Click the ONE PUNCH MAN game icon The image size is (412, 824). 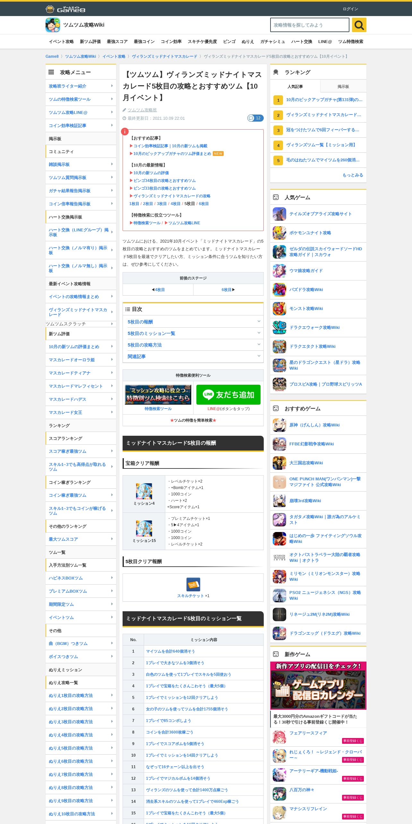(x=279, y=482)
